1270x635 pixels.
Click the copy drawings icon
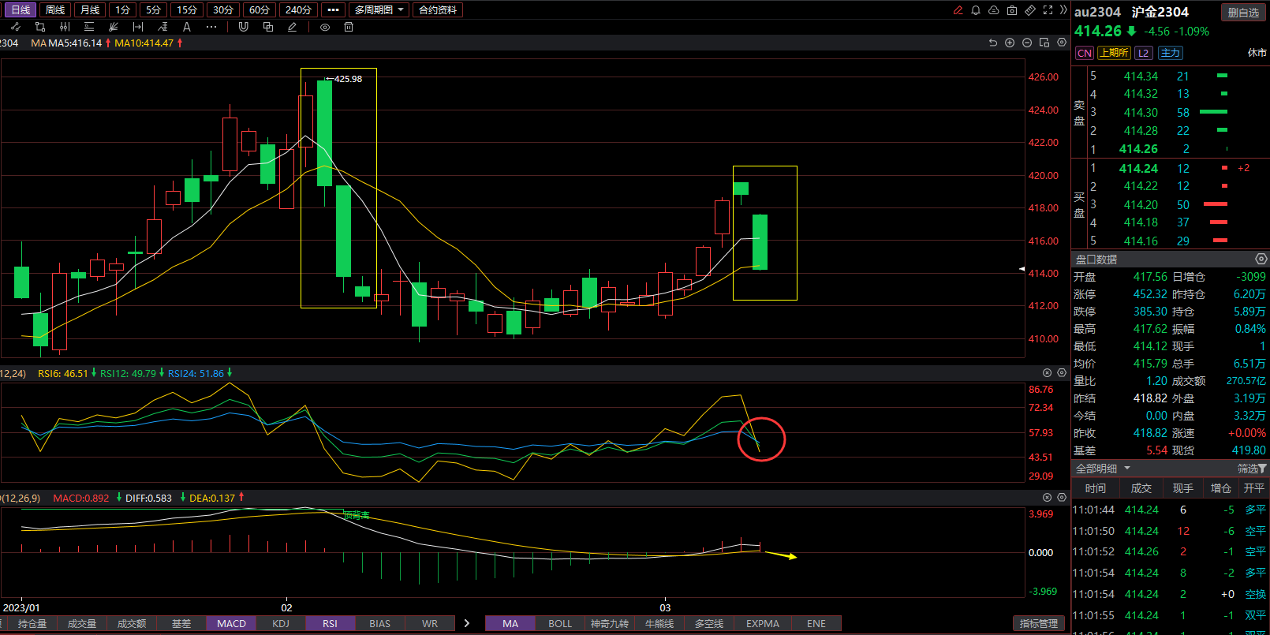pos(268,27)
